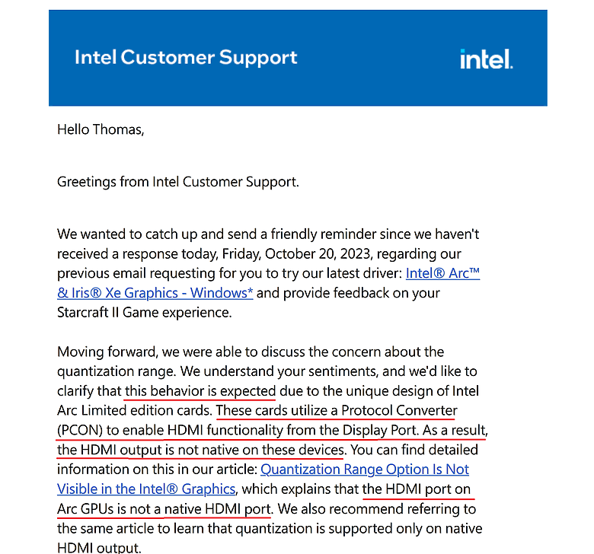Click the "Greetings from Intel Customer Support." sentence

pos(178,182)
